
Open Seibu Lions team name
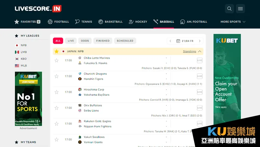(x=91, y=111)
